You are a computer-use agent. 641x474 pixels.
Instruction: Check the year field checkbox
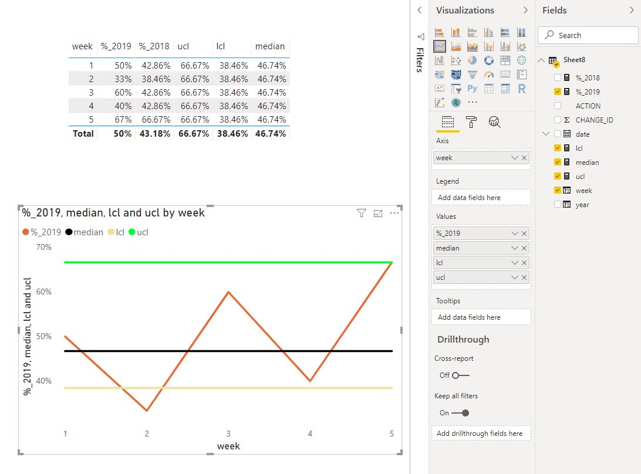(x=558, y=204)
